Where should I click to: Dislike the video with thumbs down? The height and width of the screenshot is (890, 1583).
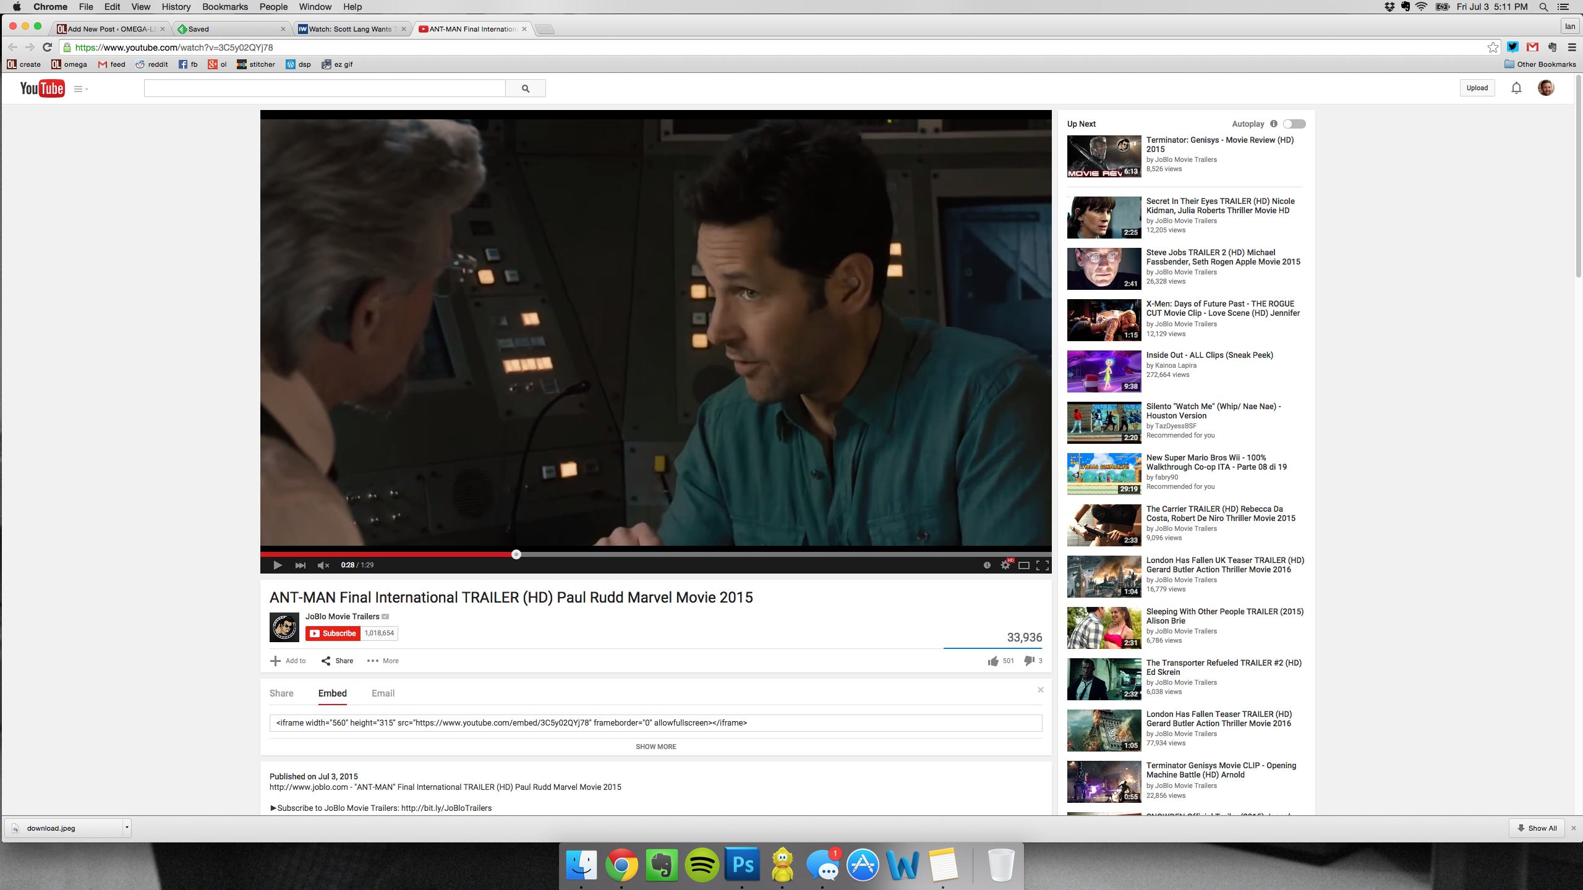pos(1029,661)
